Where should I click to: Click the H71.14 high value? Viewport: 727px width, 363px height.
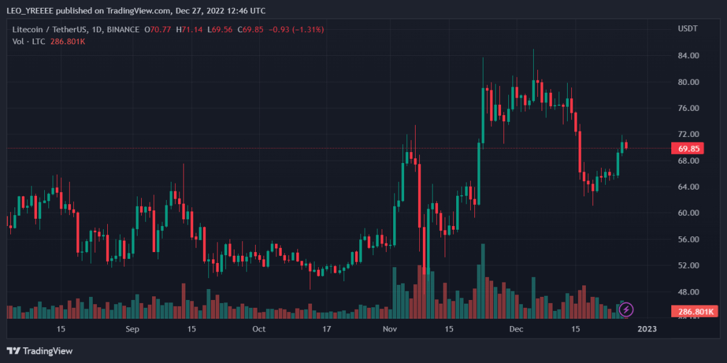pos(188,29)
